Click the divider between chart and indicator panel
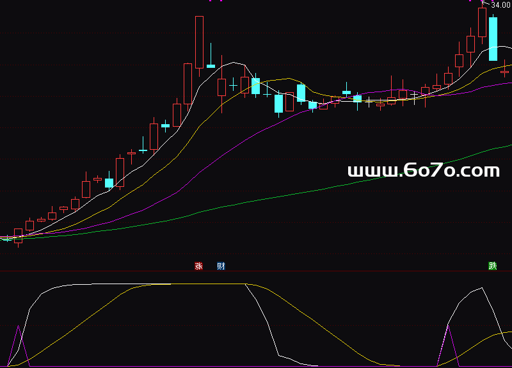The image size is (512, 368). pyautogui.click(x=256, y=271)
